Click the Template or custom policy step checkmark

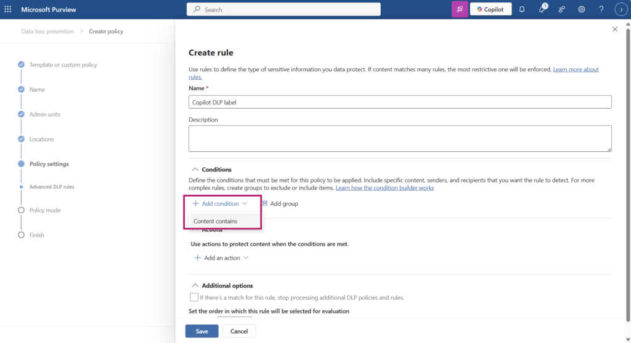tap(21, 65)
